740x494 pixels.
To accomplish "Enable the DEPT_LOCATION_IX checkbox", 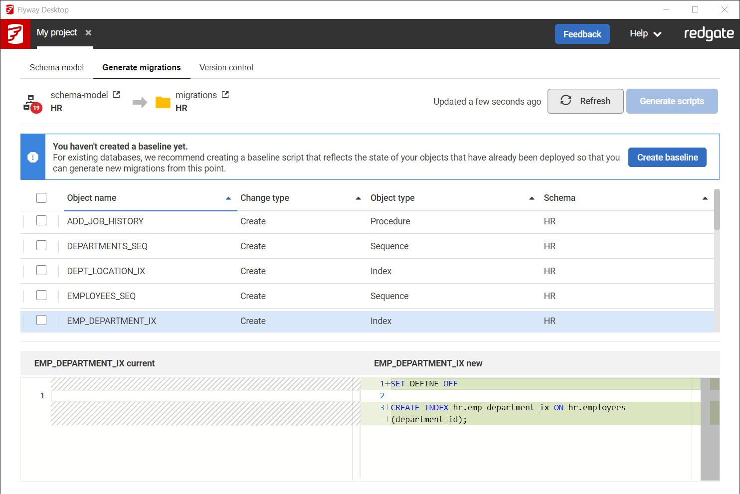I will tap(41, 271).
